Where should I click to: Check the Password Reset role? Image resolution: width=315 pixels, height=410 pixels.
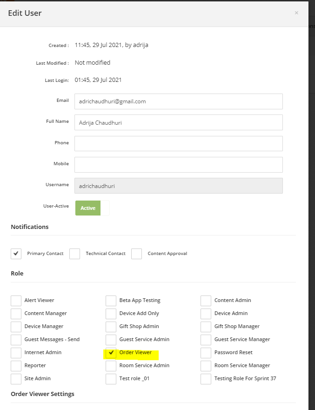point(205,353)
